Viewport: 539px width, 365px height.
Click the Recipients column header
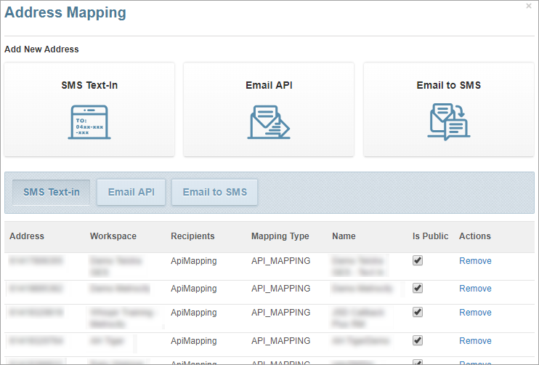(192, 236)
